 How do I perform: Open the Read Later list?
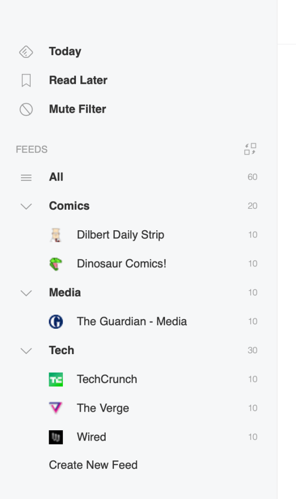pos(78,80)
